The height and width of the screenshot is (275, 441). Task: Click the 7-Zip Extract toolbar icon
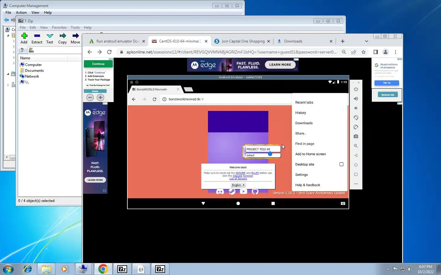coord(37,36)
